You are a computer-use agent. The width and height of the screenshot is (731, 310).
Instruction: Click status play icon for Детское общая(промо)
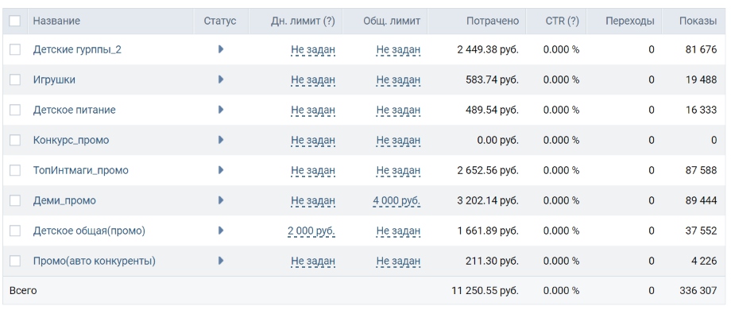click(221, 231)
